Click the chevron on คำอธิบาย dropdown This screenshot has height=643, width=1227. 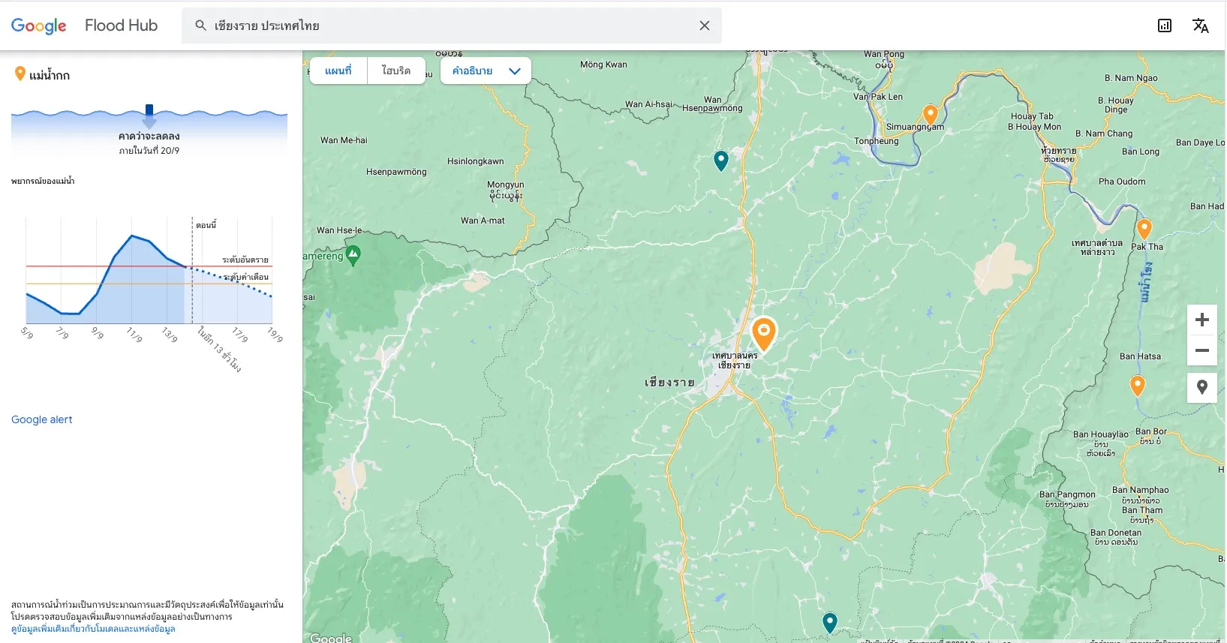pyautogui.click(x=515, y=71)
